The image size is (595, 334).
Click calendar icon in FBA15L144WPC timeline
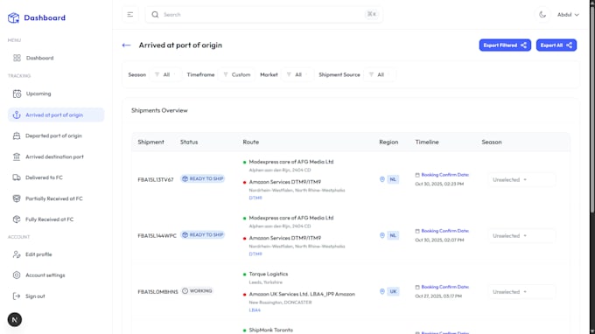[417, 231]
